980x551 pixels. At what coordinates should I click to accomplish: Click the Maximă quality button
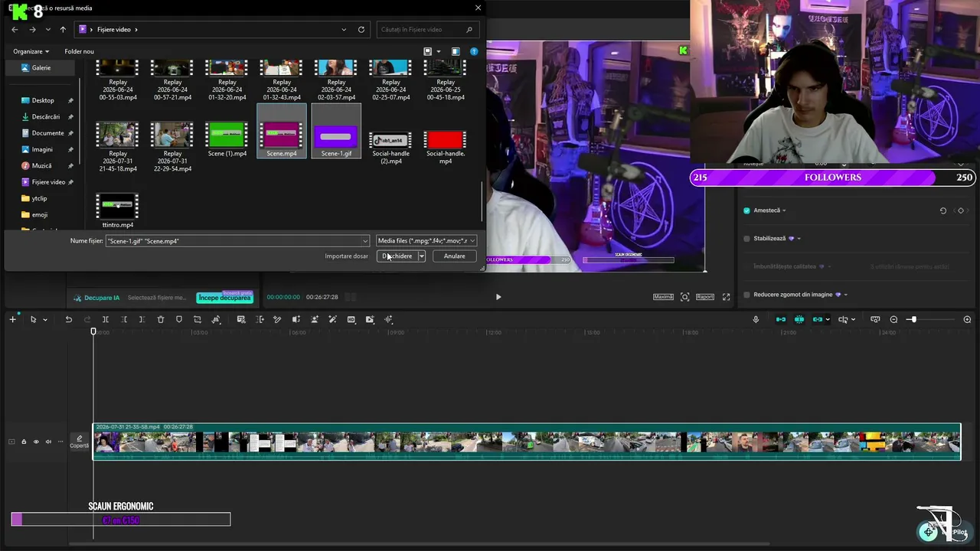[x=663, y=297]
